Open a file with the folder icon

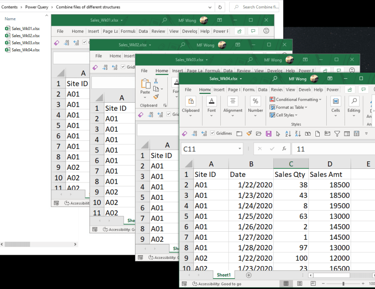258,134
